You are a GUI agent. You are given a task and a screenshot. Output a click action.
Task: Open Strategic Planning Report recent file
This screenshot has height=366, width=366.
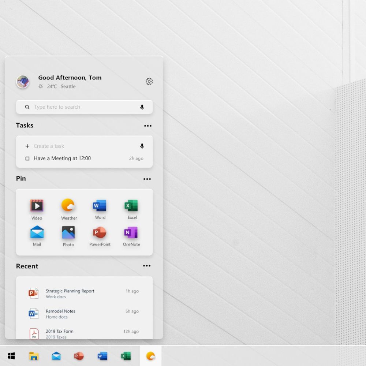[x=84, y=294]
